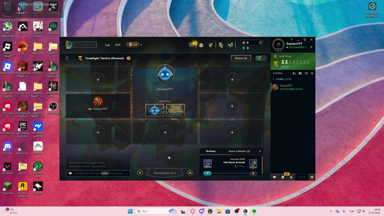Image resolution: width=384 pixels, height=216 pixels.
Task: Click the client help question mark in header
Action: tap(292, 40)
